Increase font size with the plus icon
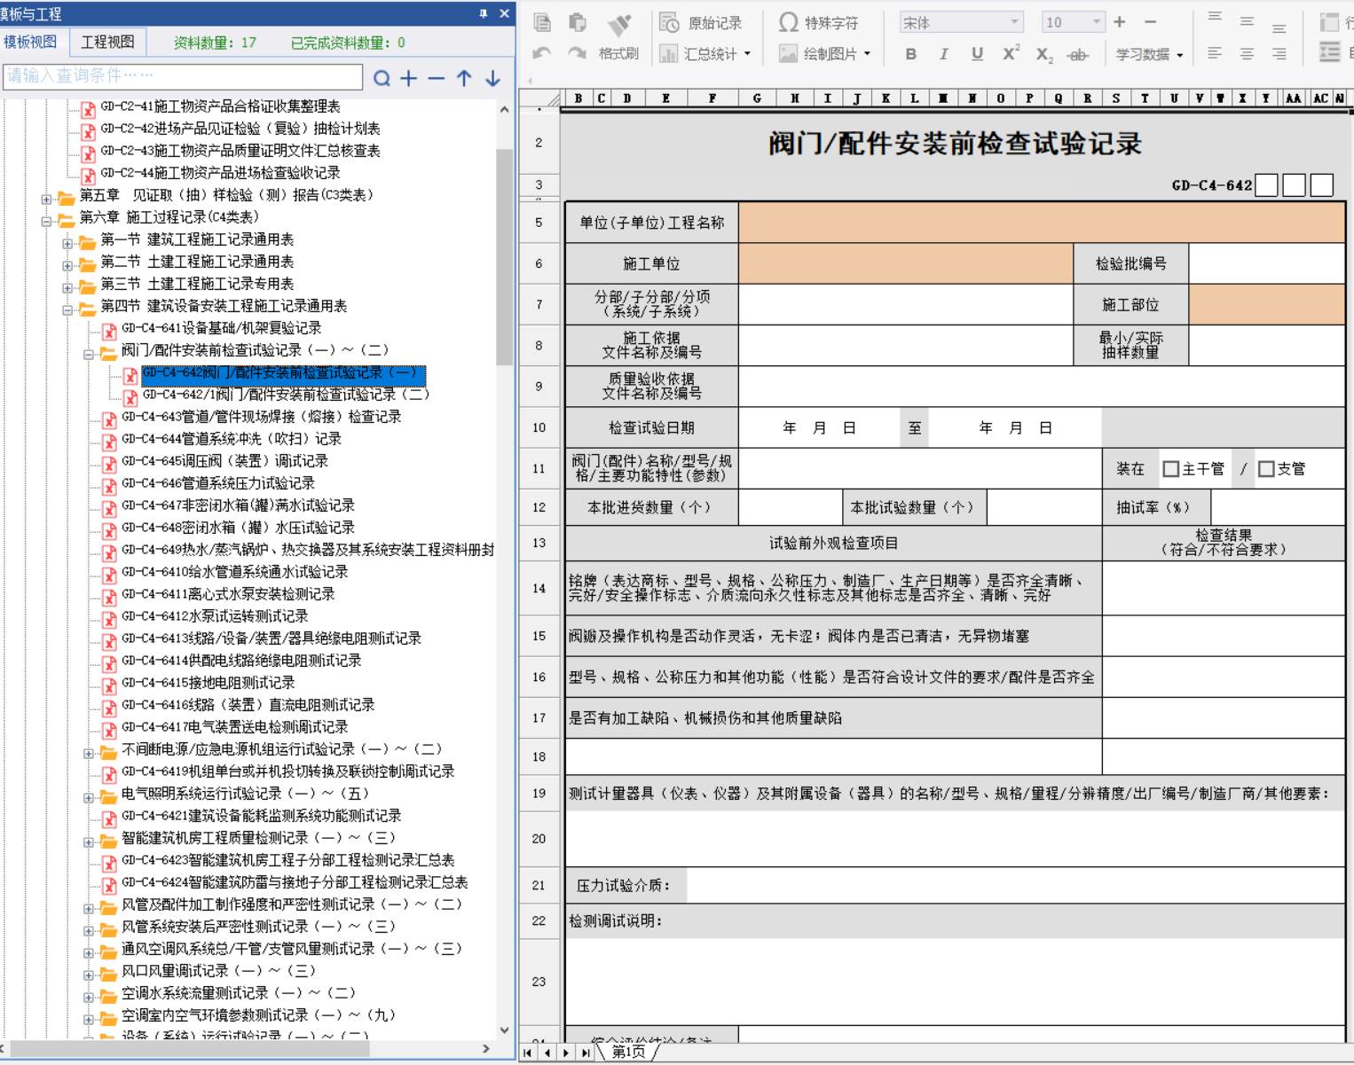Image resolution: width=1354 pixels, height=1065 pixels. pos(1120,22)
